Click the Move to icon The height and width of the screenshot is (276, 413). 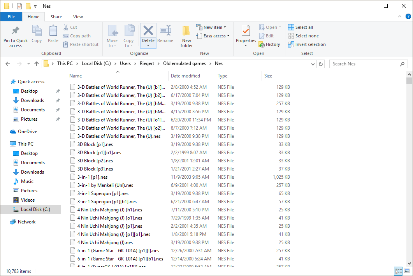[x=112, y=31]
